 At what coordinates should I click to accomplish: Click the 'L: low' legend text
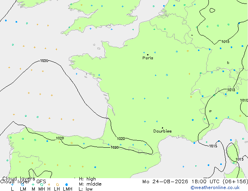click(x=86, y=189)
